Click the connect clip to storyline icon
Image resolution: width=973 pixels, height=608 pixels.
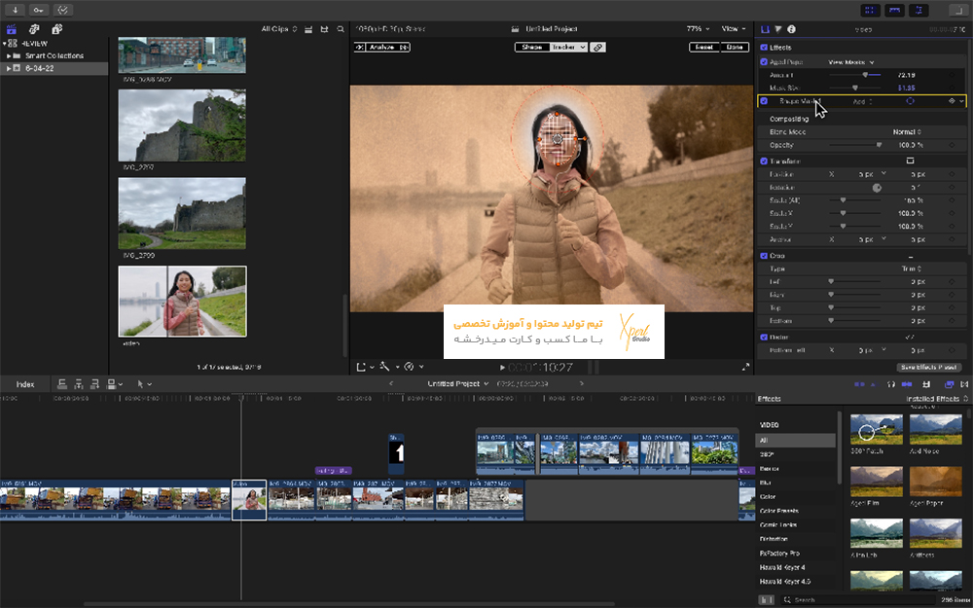tap(62, 384)
